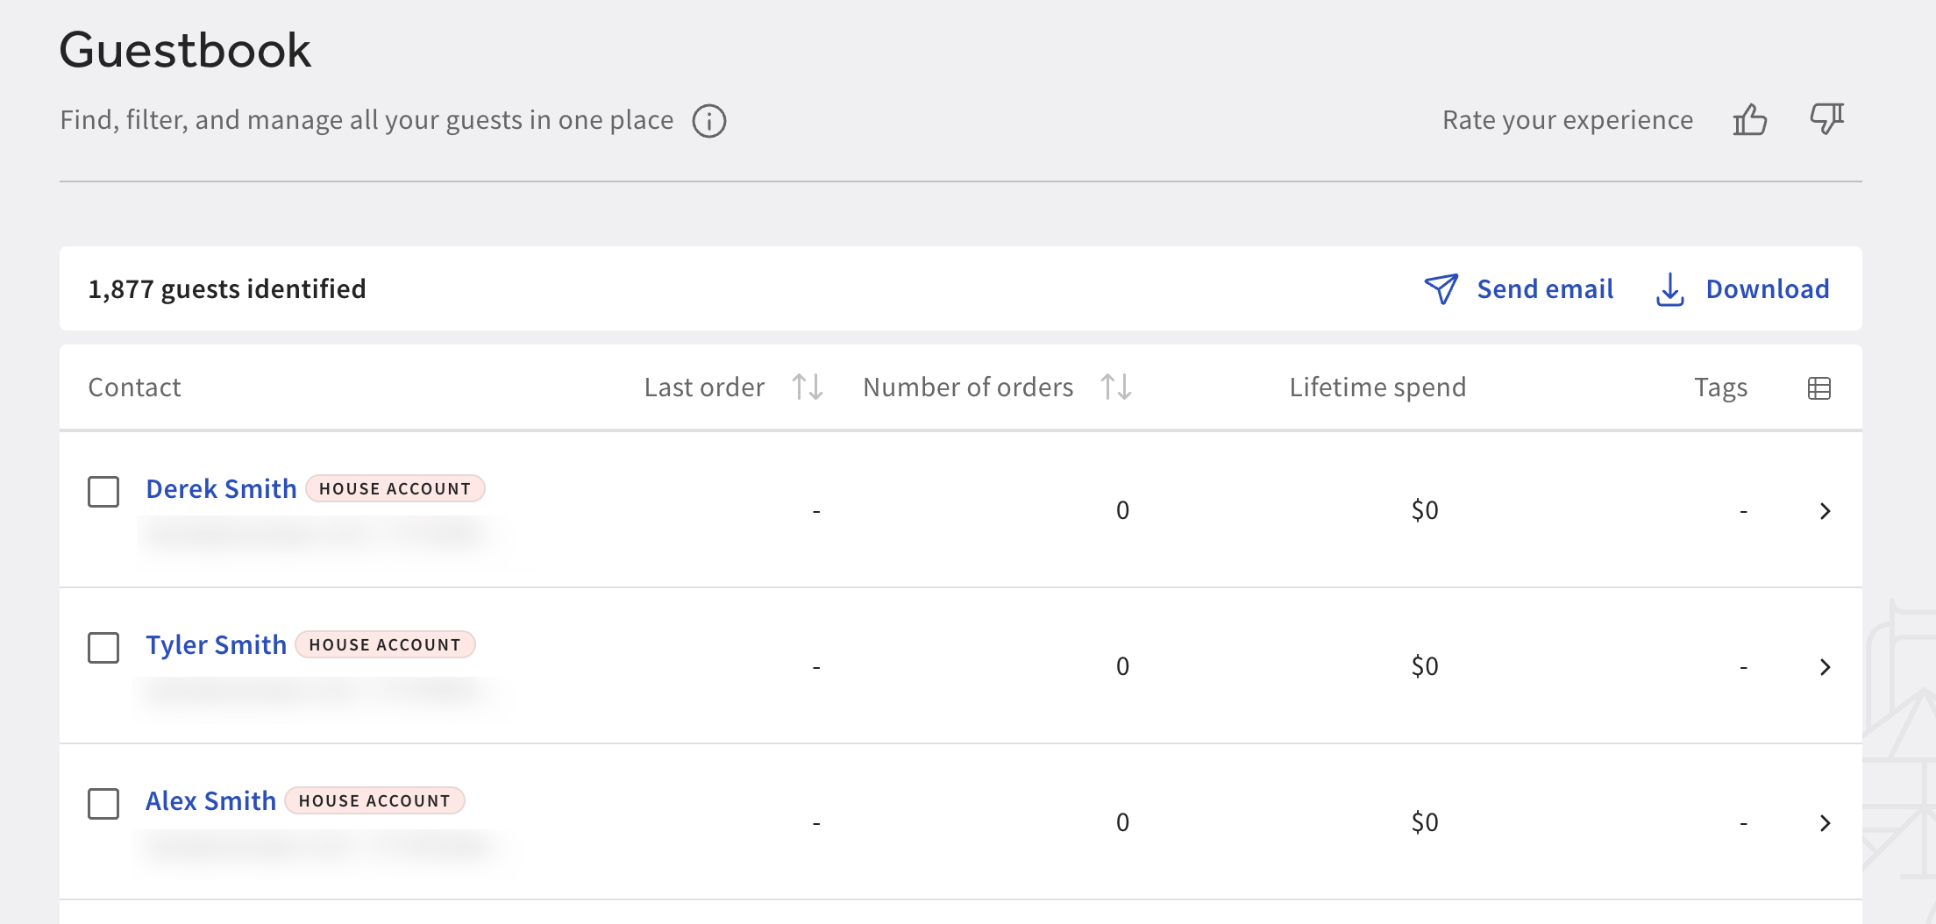
Task: Open Derek Smith's guest profile
Action: pos(222,488)
